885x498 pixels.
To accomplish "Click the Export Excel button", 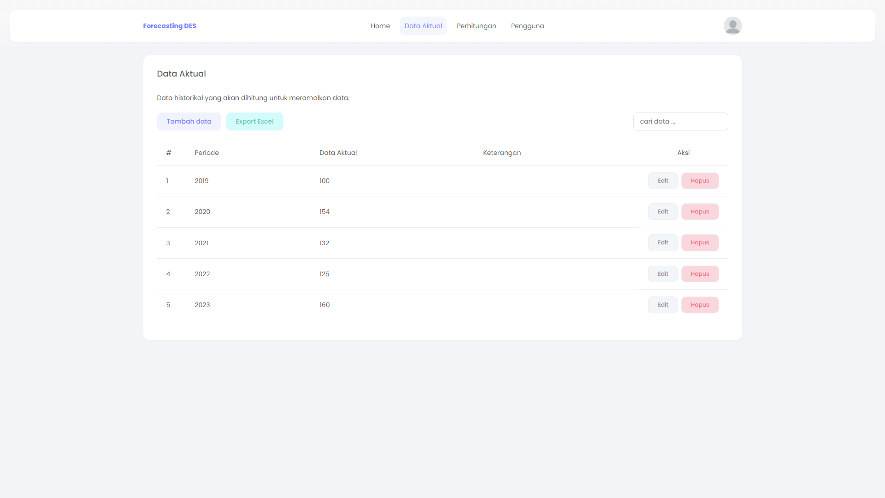I will 254,121.
